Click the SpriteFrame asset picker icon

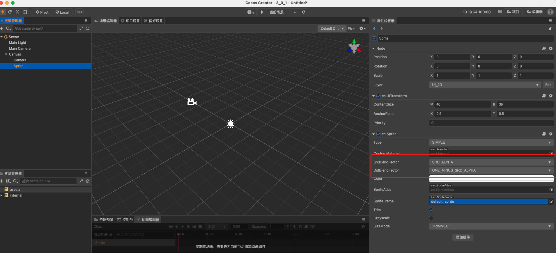click(x=551, y=202)
